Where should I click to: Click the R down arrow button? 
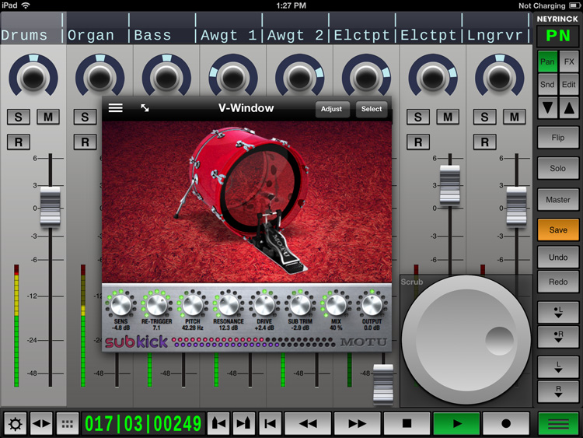tap(558, 391)
